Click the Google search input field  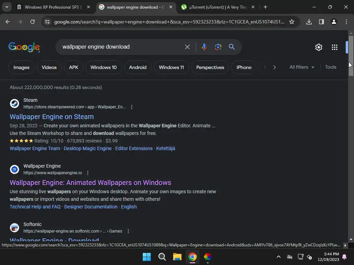click(x=122, y=47)
